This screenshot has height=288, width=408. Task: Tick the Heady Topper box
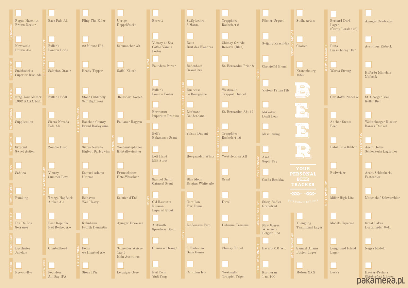tap(85, 64)
